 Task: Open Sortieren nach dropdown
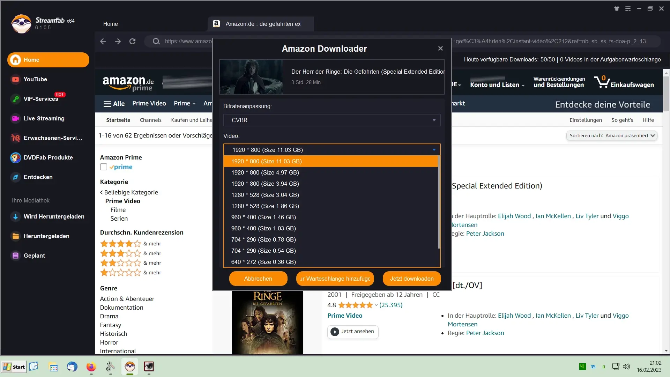pos(611,135)
